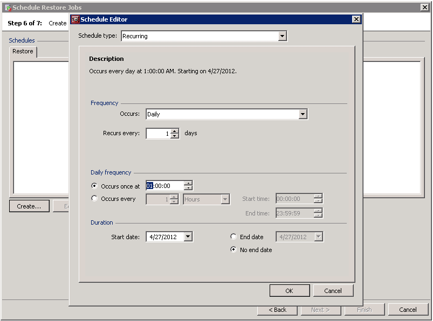This screenshot has height=321, width=433.
Task: Click the Create... button
Action: pyautogui.click(x=29, y=206)
